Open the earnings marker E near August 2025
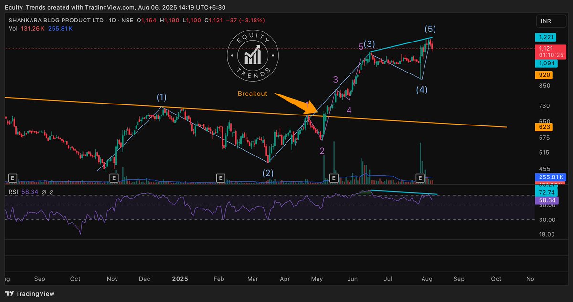The height and width of the screenshot is (302, 573). point(421,177)
